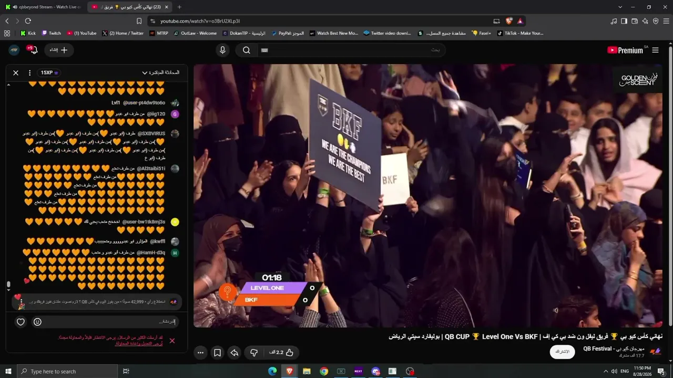Open the TikTok bookmark

coord(520,33)
